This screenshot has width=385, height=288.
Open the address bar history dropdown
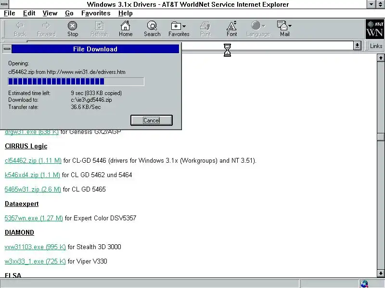tap(357, 46)
